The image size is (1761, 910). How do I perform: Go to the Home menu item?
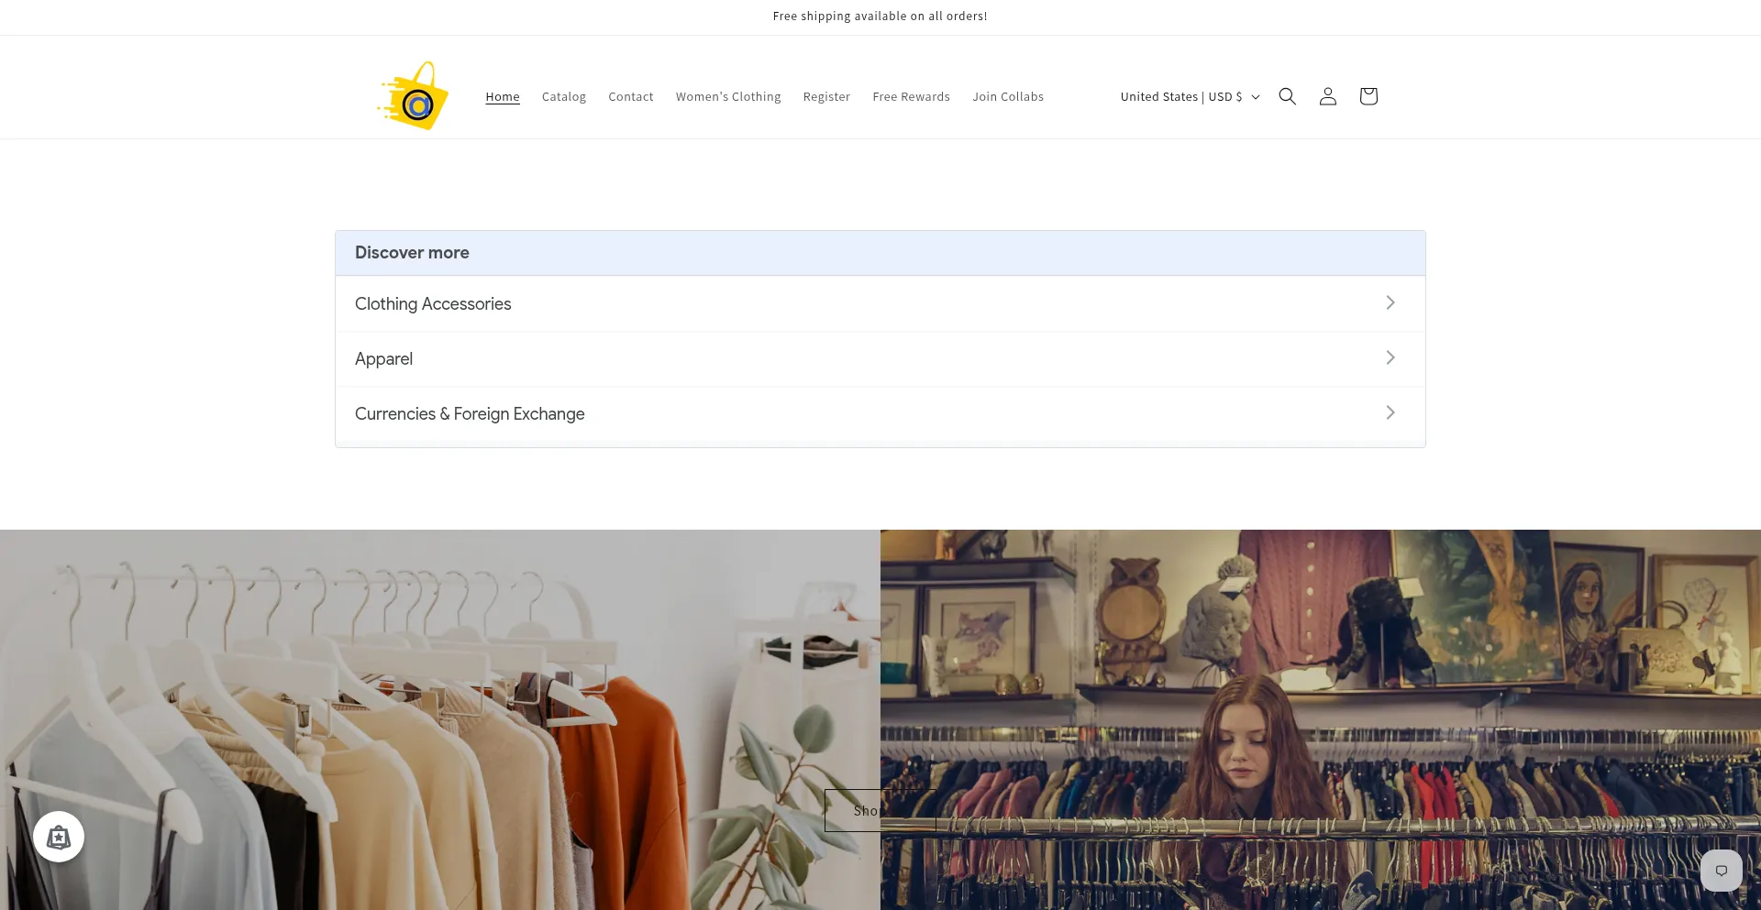tap(502, 96)
